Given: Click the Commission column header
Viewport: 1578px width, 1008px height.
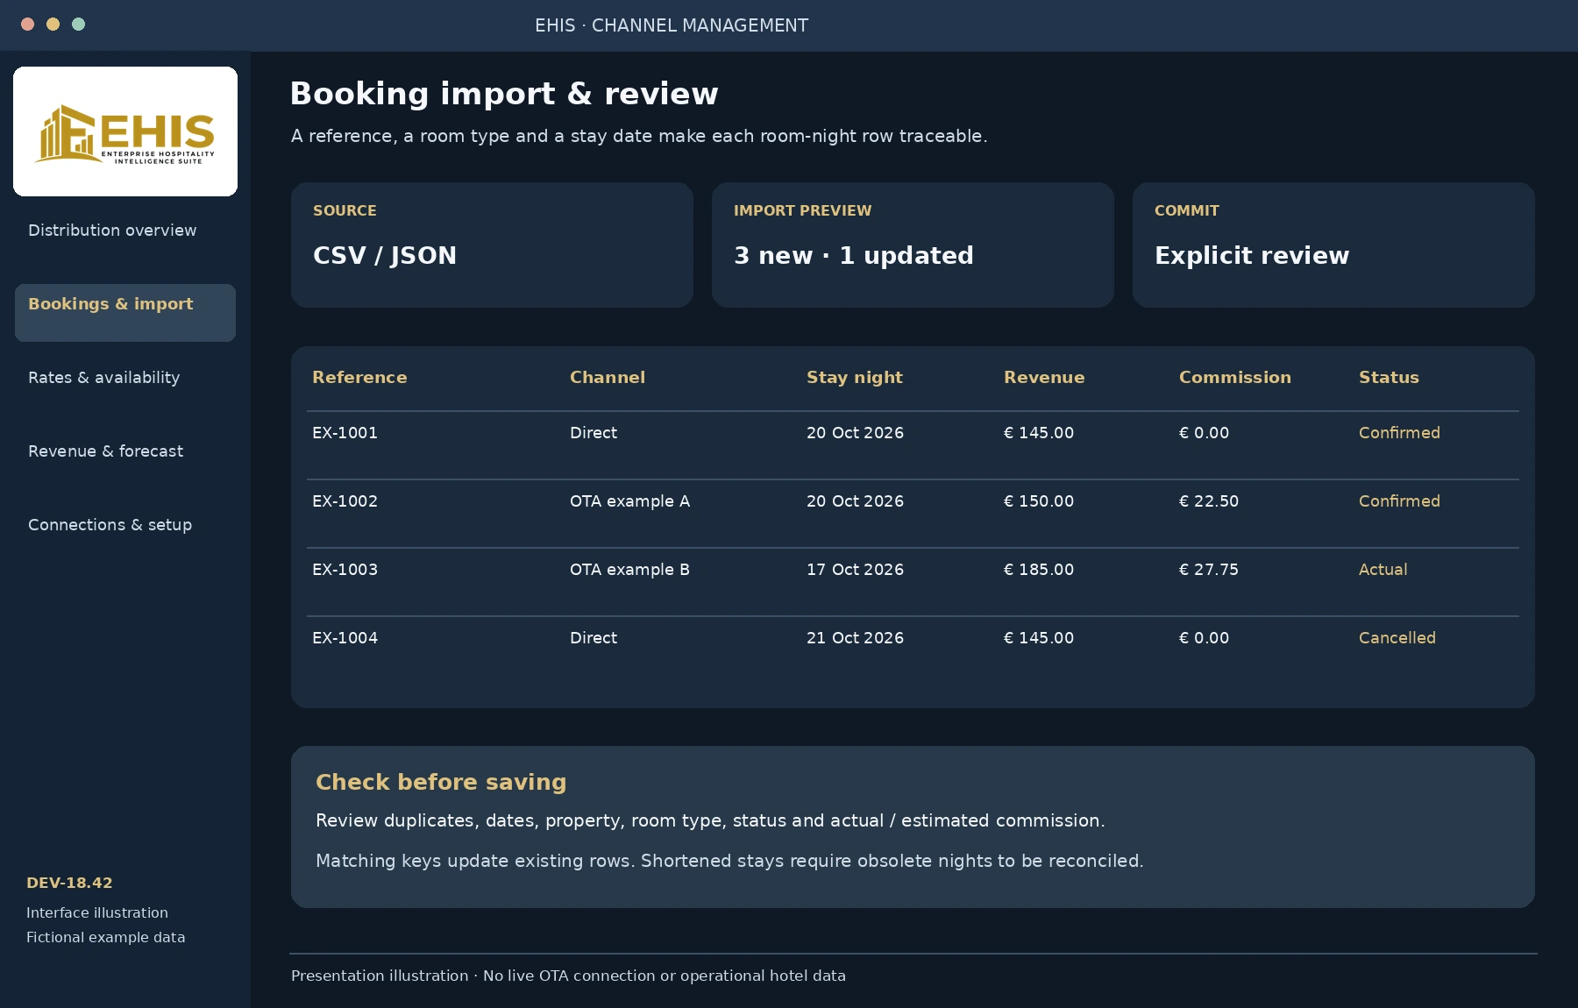Looking at the screenshot, I should coord(1234,378).
